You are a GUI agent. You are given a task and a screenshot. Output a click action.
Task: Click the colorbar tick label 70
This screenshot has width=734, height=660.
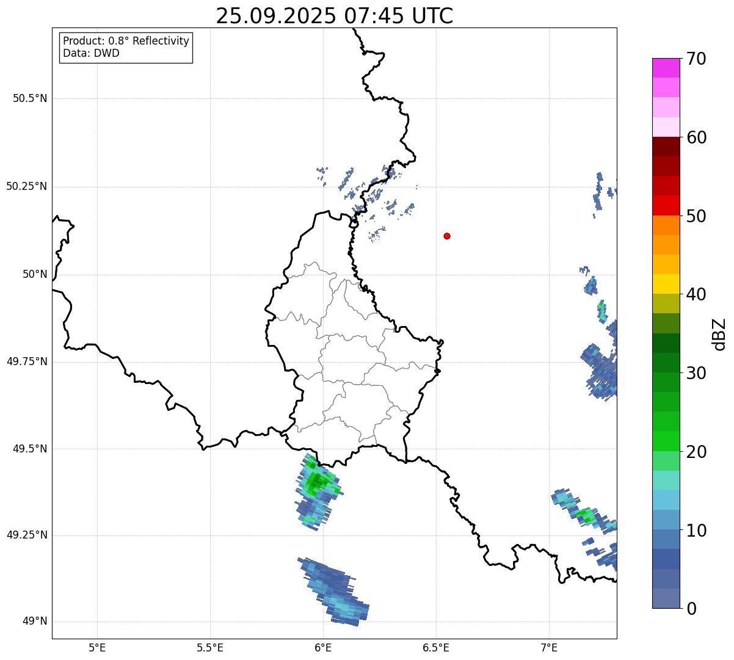696,59
